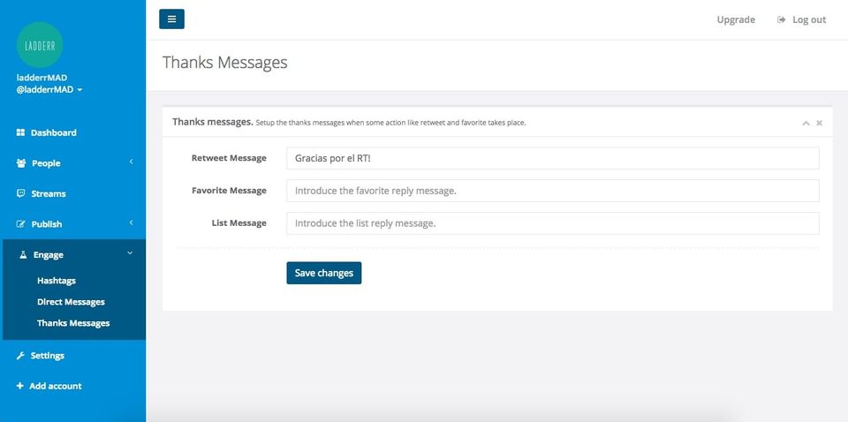Click the Publish pencil icon
This screenshot has width=848, height=422.
click(x=21, y=223)
